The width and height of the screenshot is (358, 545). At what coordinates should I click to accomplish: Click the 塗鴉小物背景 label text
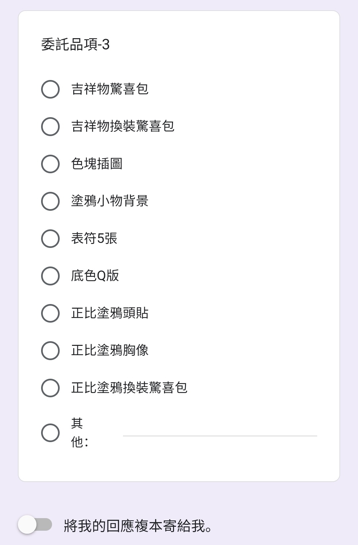tap(110, 201)
